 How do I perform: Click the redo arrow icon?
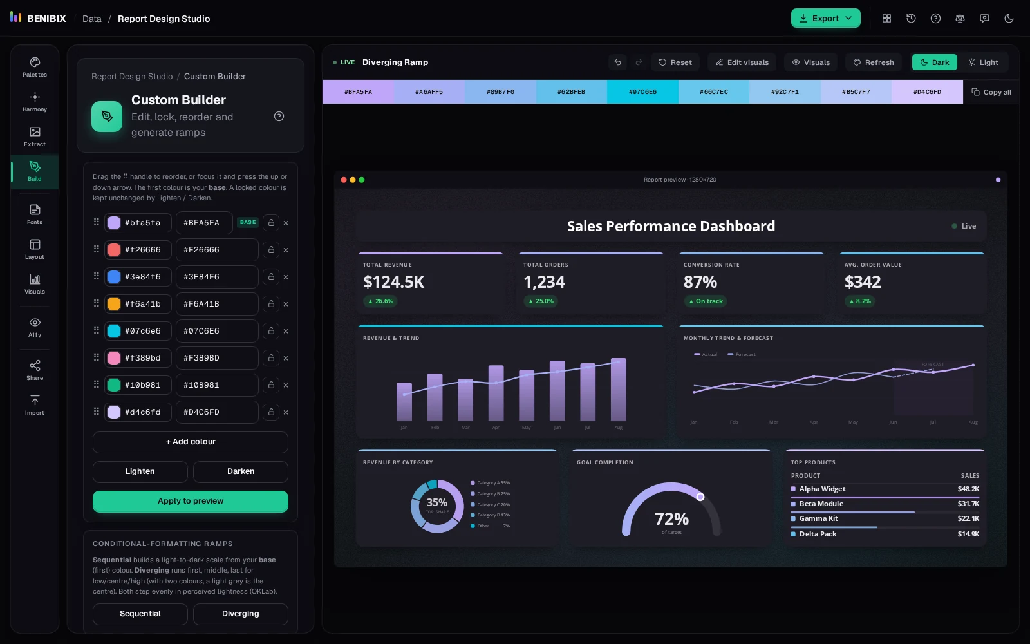click(x=639, y=62)
